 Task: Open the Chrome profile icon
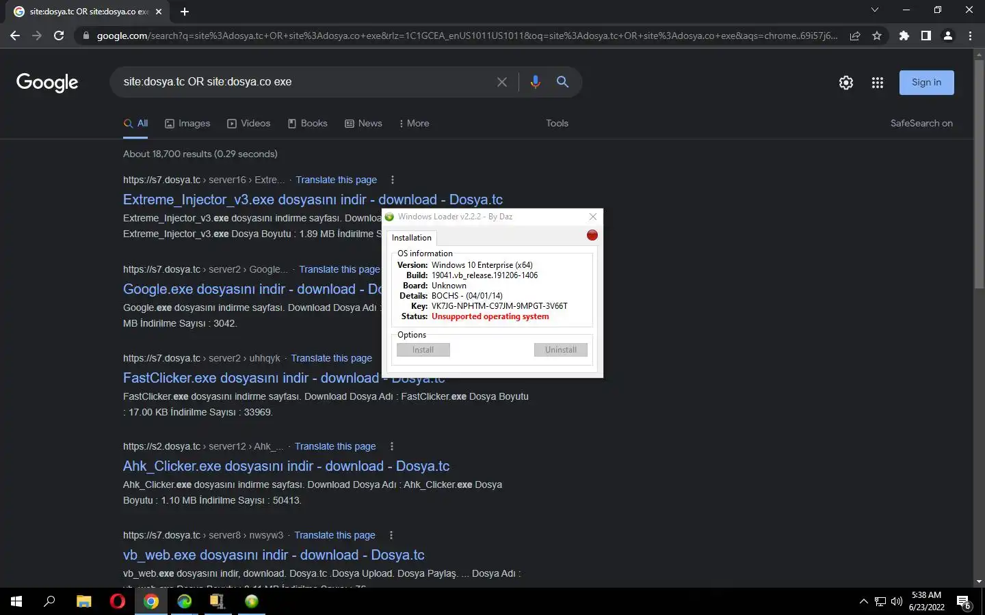coord(948,36)
